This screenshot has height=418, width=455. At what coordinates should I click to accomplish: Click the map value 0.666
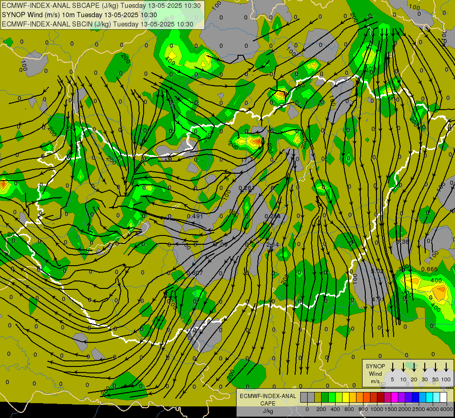(x=429, y=269)
